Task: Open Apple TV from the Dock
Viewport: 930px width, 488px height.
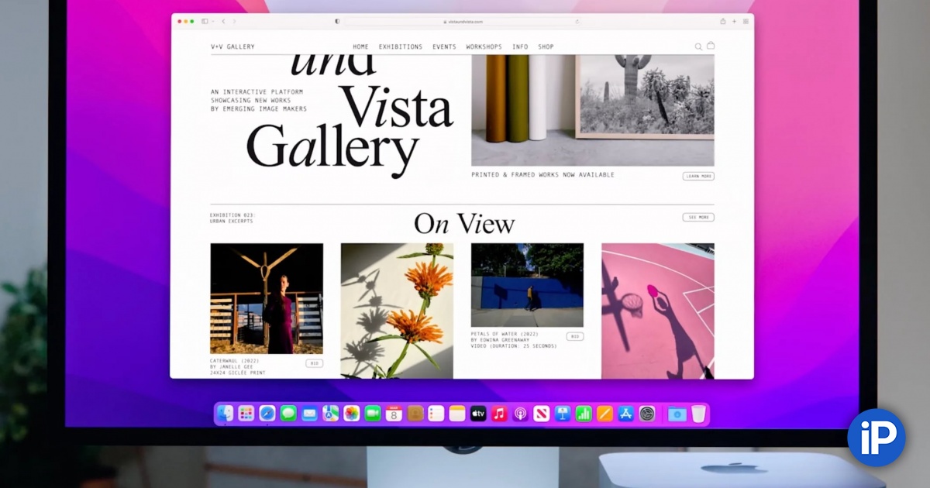Action: pyautogui.click(x=478, y=414)
